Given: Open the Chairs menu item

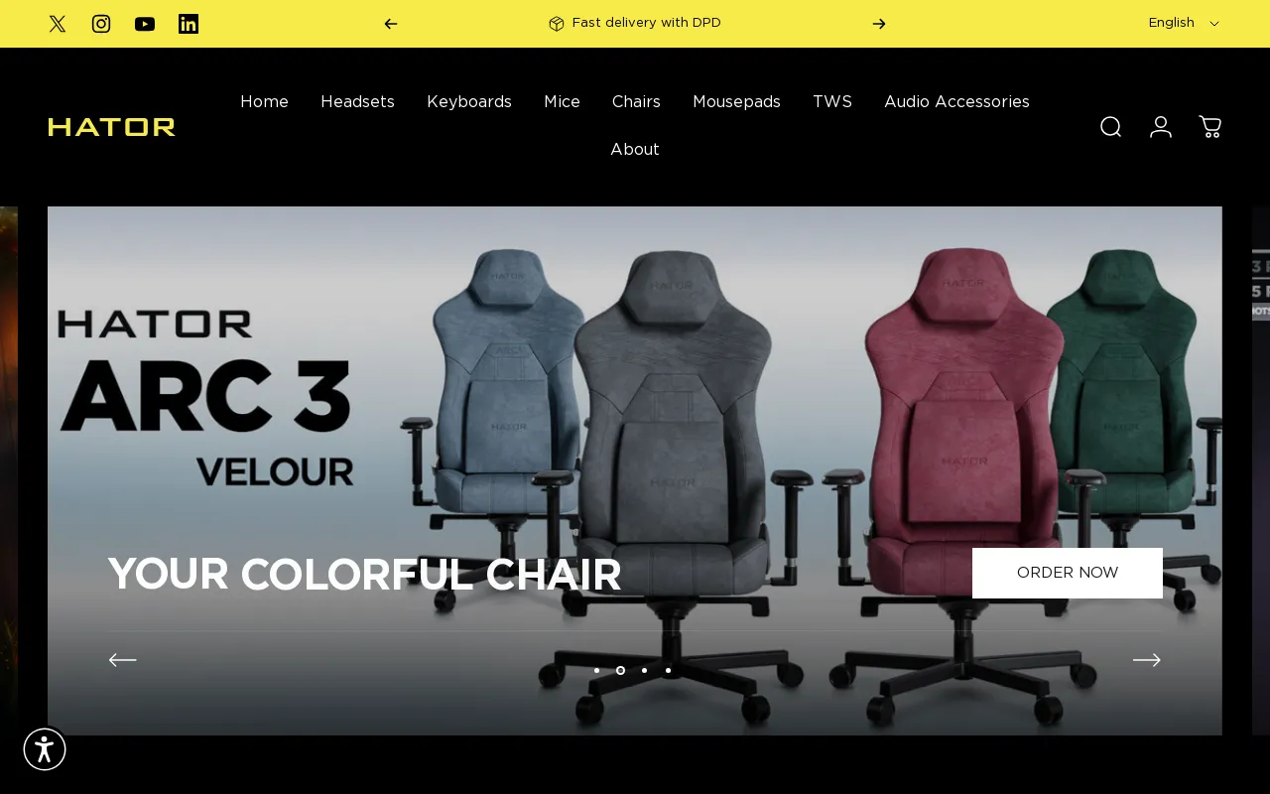Looking at the screenshot, I should [x=636, y=102].
